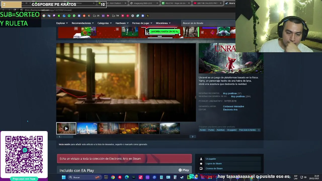The height and width of the screenshot is (181, 322).
Task: Open the DS bookmarks folder
Action: [x=96, y=16]
